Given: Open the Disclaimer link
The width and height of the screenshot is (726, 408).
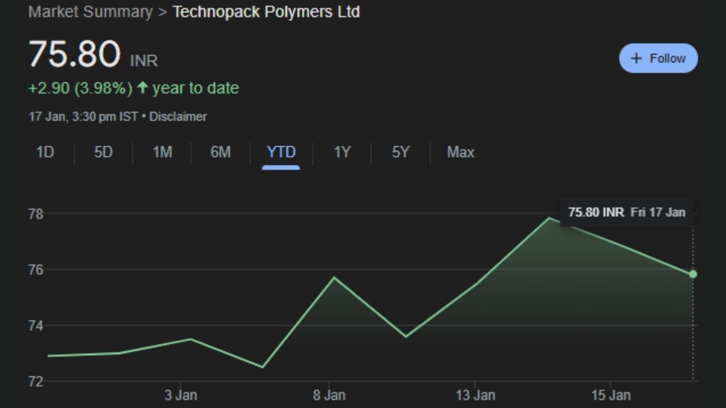Looking at the screenshot, I should tap(178, 117).
